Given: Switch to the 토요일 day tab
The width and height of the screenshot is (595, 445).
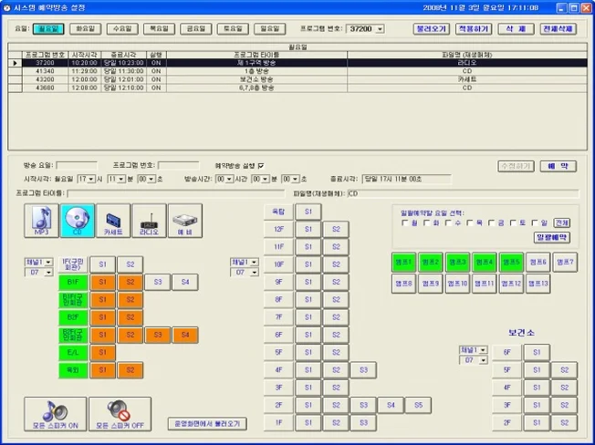Looking at the screenshot, I should pyautogui.click(x=233, y=29).
